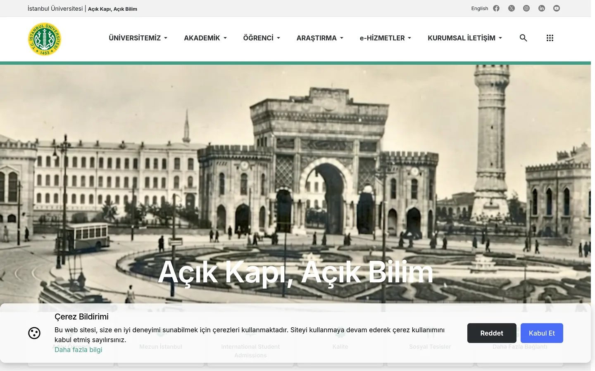This screenshot has height=371, width=595.
Task: Click the Çerez Bildirimi heading text
Action: (x=81, y=317)
